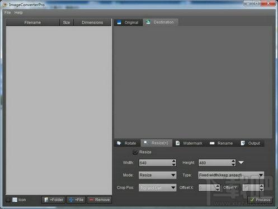
Task: Open the Help menu
Action: coord(18,13)
